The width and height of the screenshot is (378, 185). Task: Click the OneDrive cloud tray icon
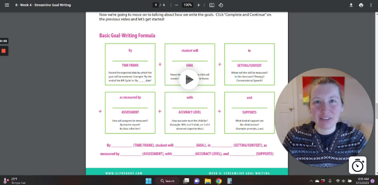pyautogui.click(x=317, y=181)
